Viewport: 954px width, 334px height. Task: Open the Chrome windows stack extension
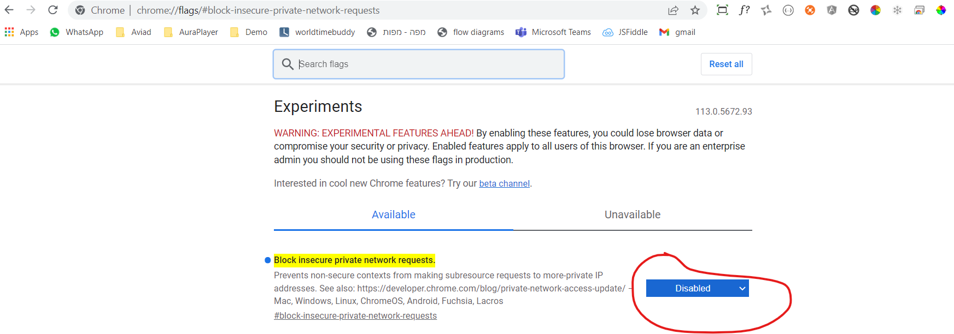pyautogui.click(x=919, y=10)
